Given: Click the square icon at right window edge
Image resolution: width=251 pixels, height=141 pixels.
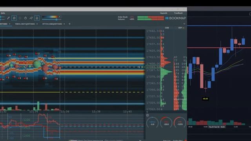Looking at the screenshot, I should (250, 14).
